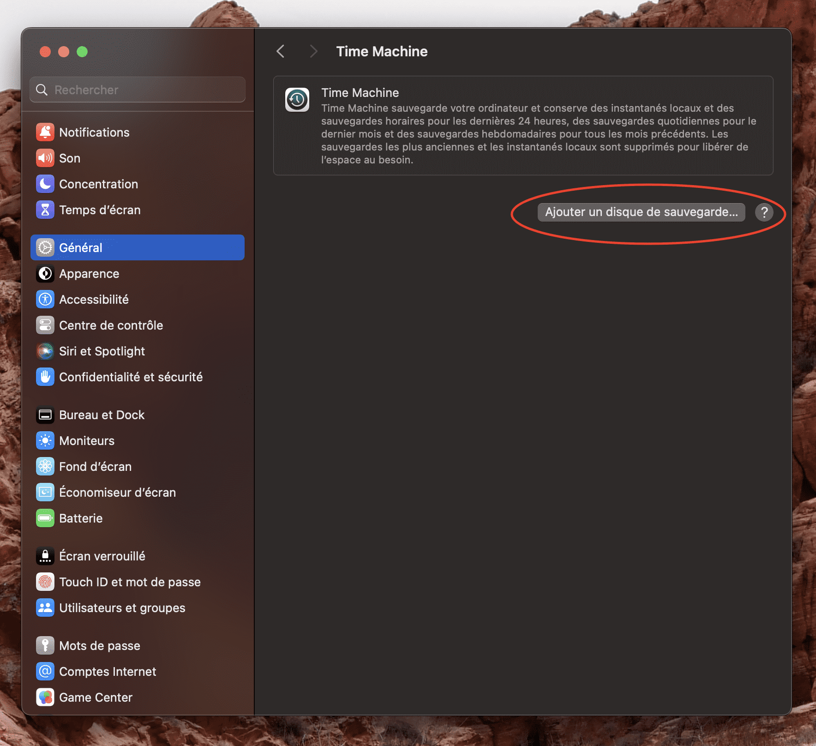816x746 pixels.
Task: Click the Mots de passe key icon
Action: point(45,646)
